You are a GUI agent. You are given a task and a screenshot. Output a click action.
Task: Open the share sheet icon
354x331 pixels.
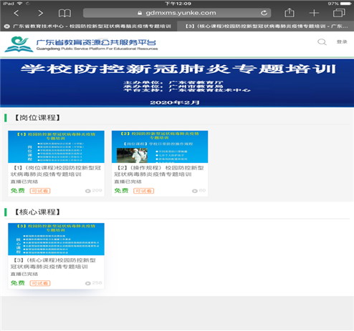point(290,12)
